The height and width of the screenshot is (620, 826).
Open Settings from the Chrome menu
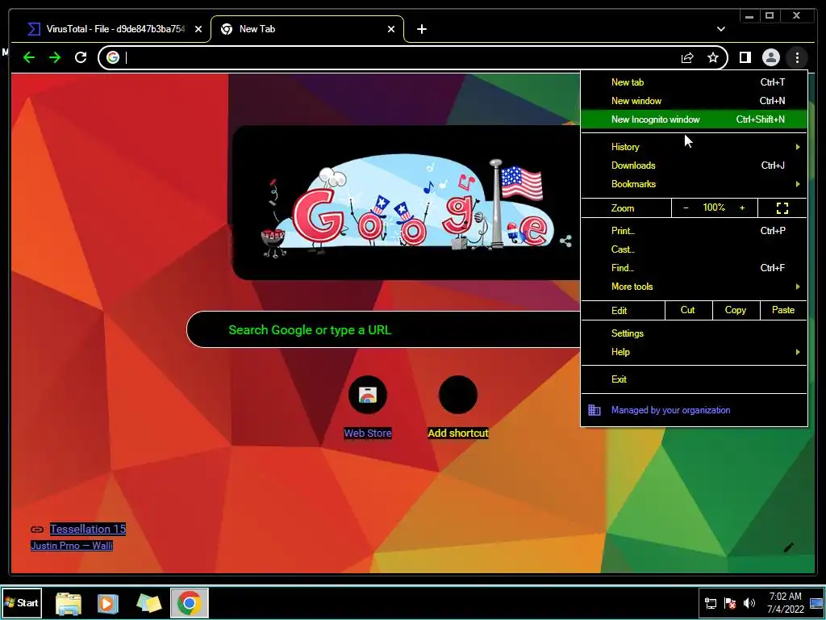click(694, 333)
